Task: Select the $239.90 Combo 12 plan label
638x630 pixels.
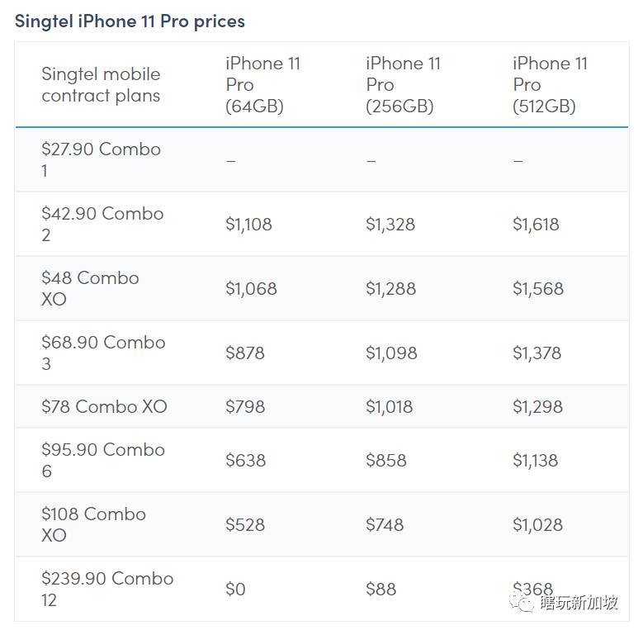Action: 107,589
